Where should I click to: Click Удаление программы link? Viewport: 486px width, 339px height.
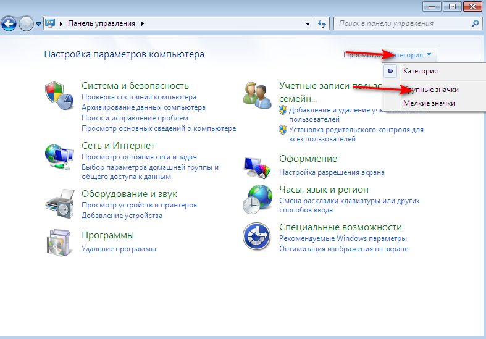(119, 249)
